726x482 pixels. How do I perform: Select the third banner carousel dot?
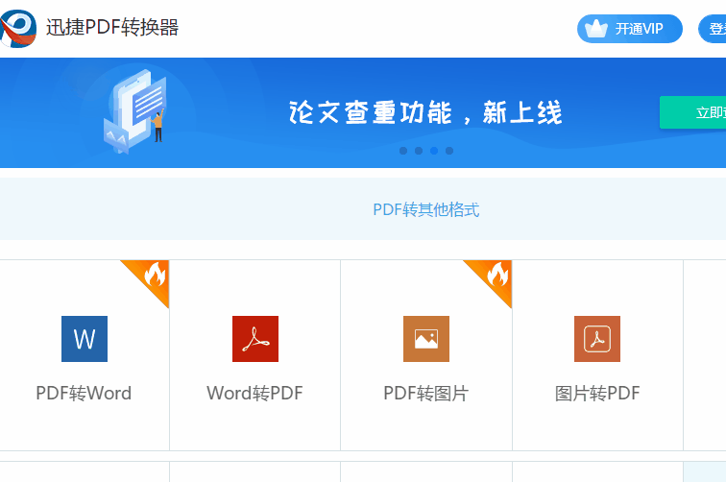tap(434, 151)
